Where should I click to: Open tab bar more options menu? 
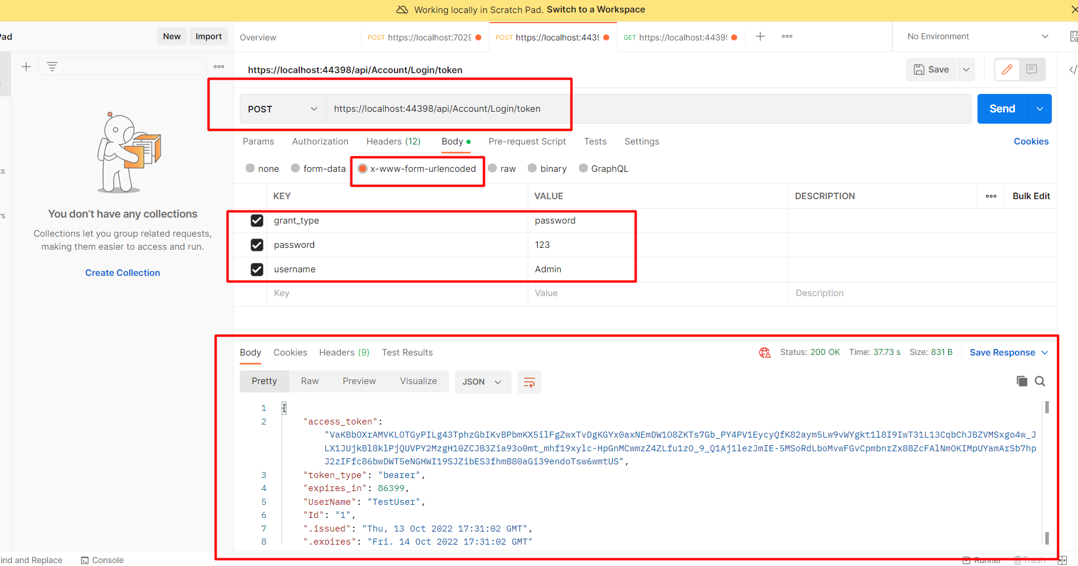(x=787, y=37)
